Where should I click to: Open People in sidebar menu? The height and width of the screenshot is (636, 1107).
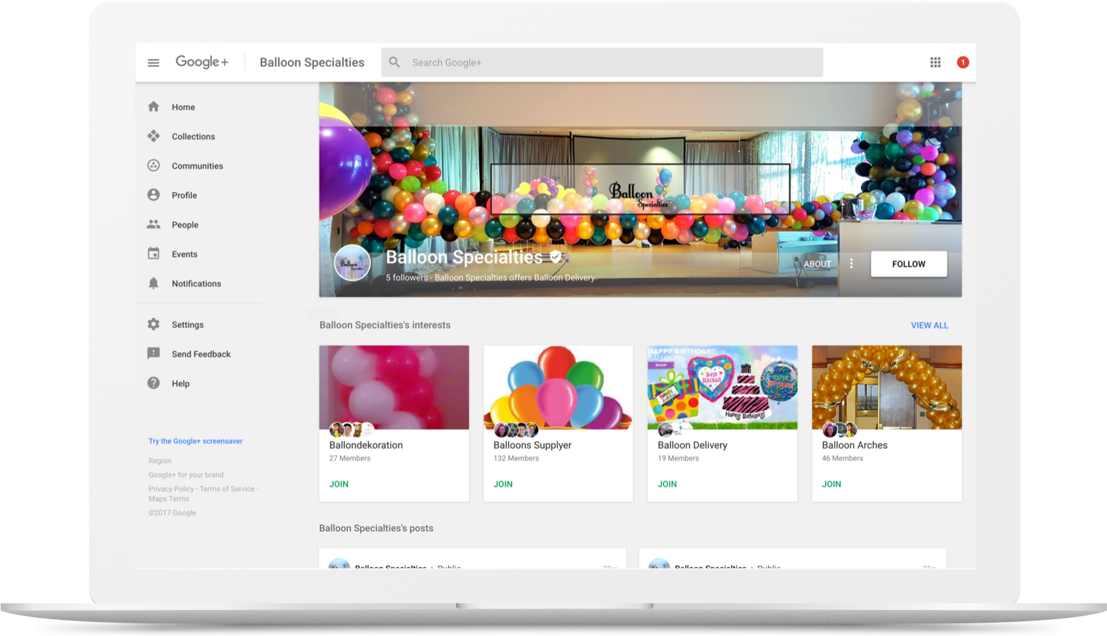[185, 224]
